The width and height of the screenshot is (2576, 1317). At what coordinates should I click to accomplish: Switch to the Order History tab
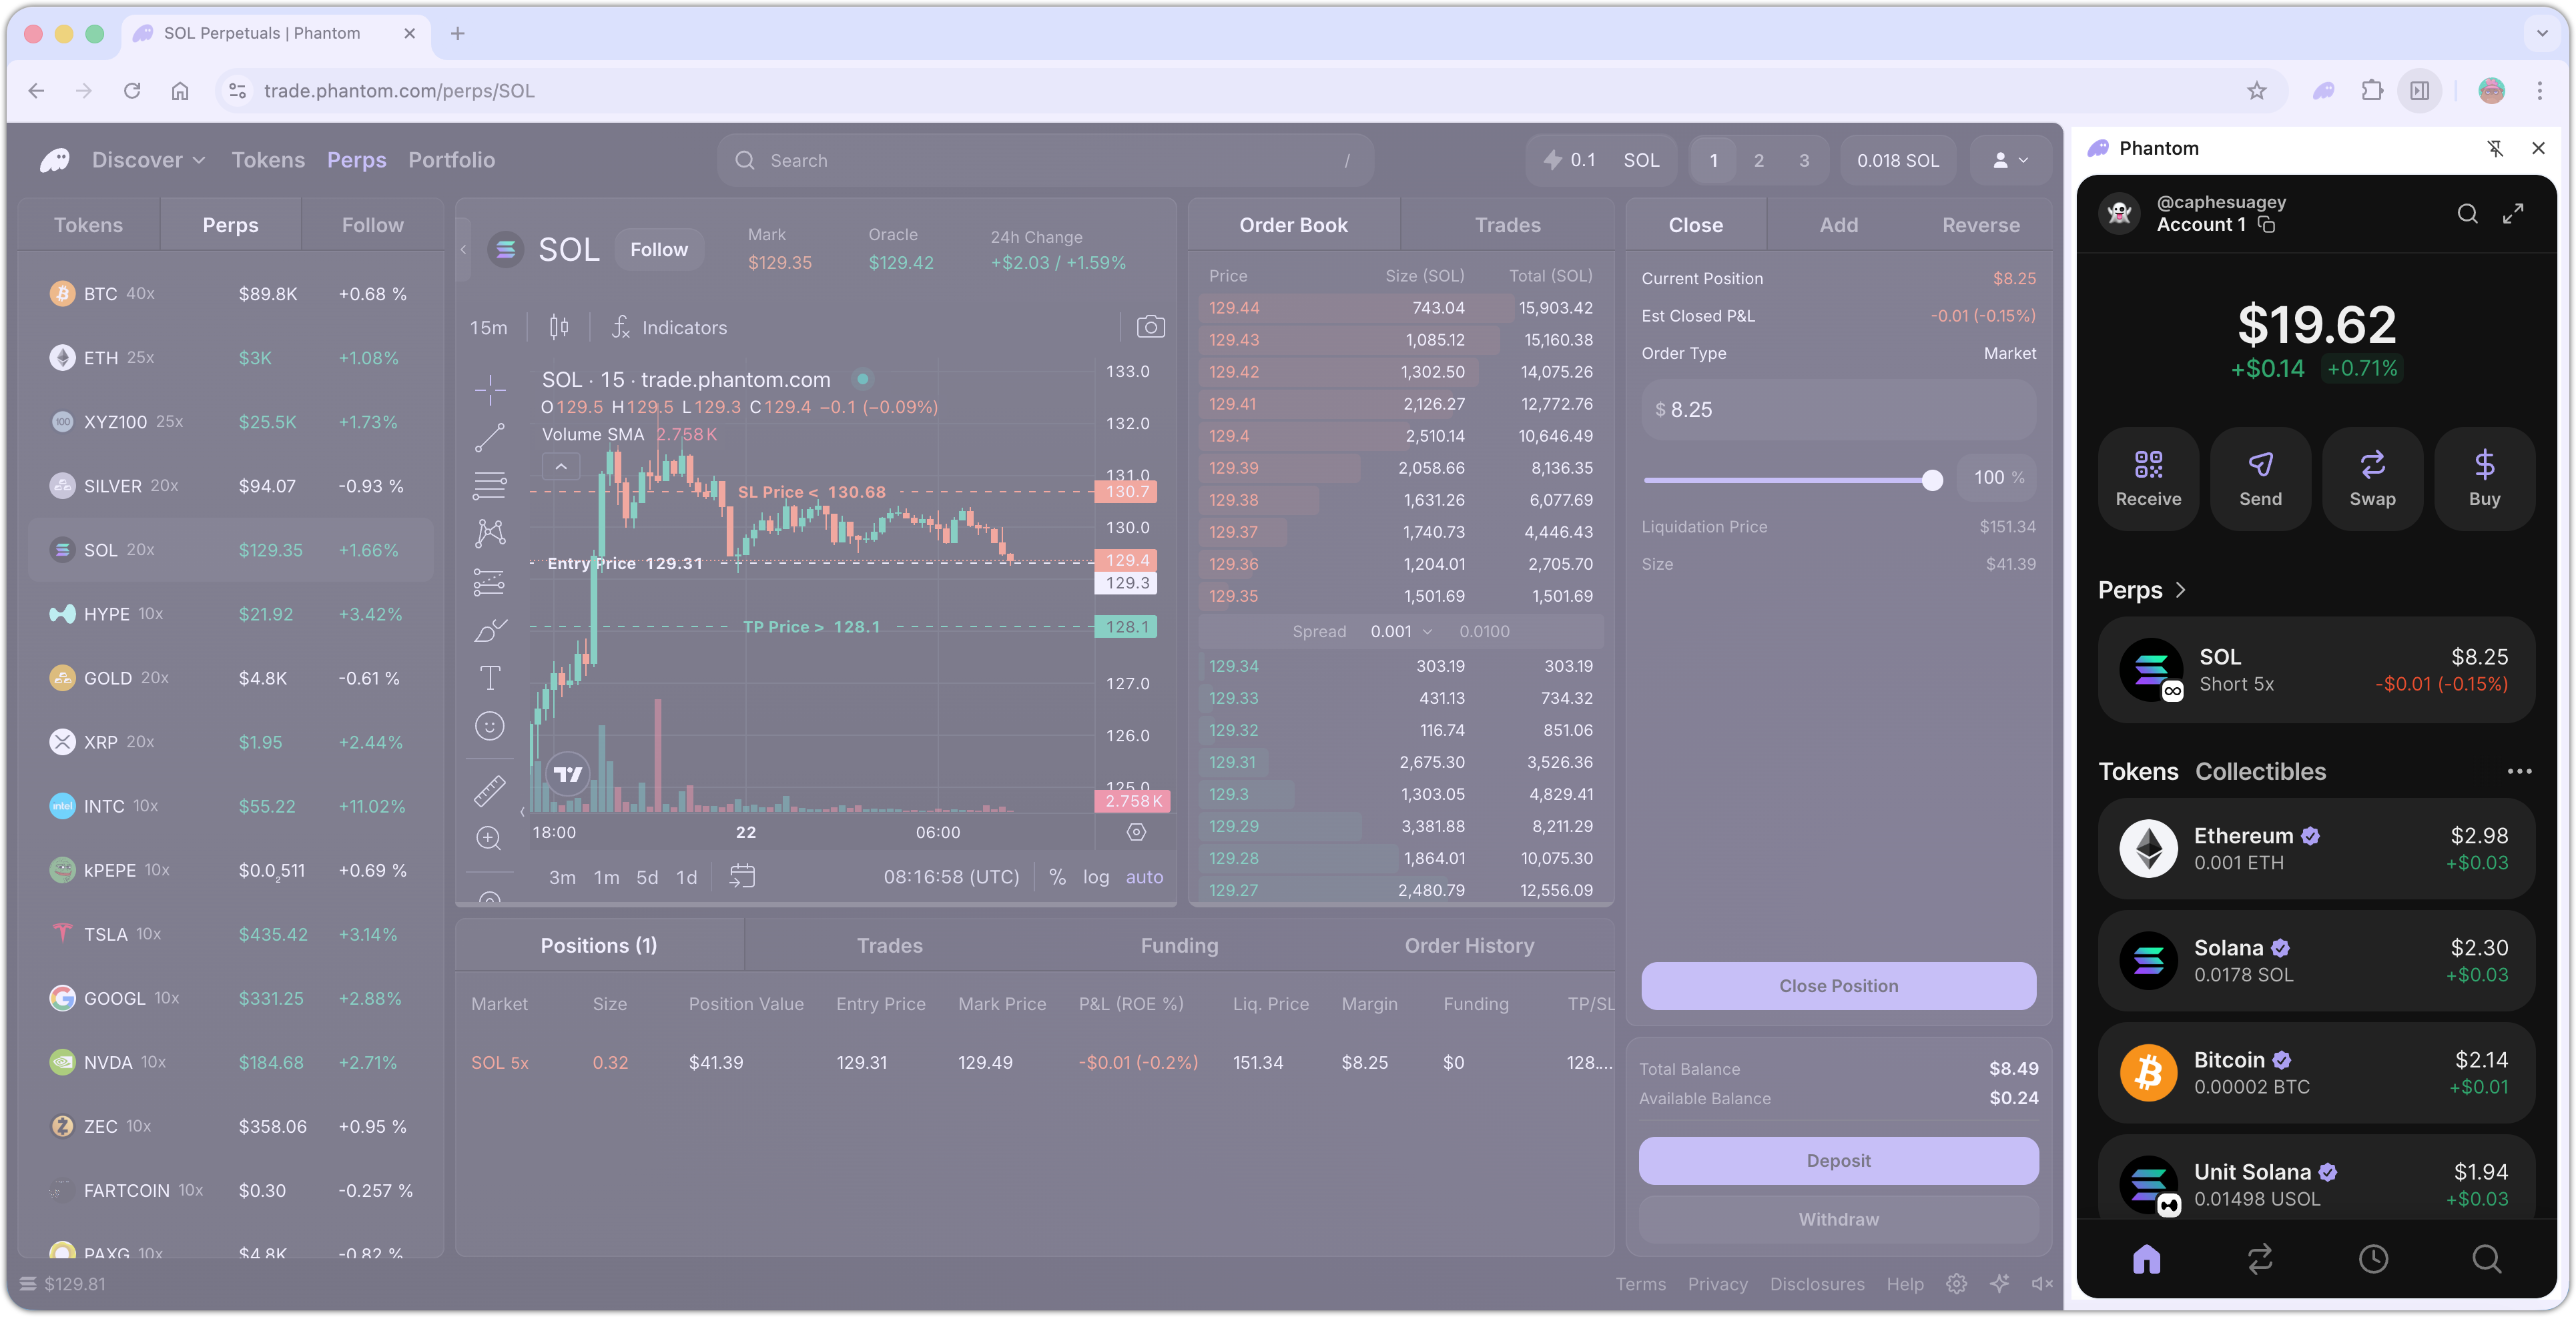click(1468, 946)
